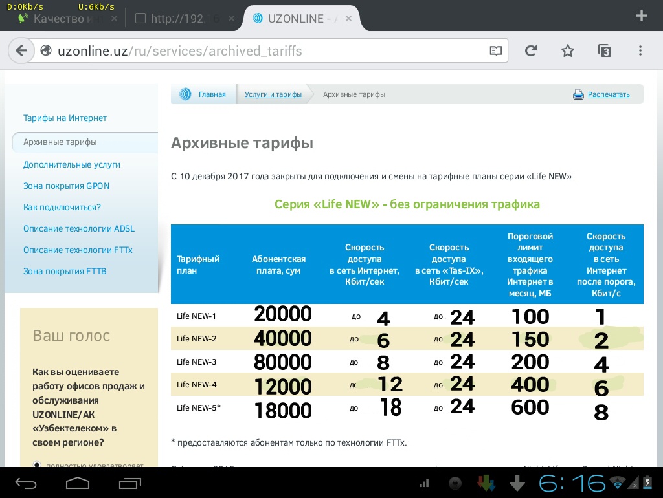Go back with the browser back arrow
Viewport: 663px width, 498px height.
(x=21, y=50)
